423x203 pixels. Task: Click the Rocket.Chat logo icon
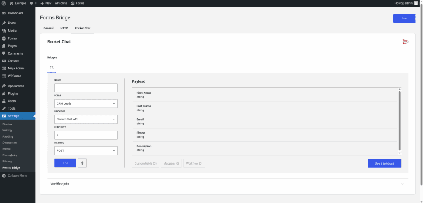point(405,42)
